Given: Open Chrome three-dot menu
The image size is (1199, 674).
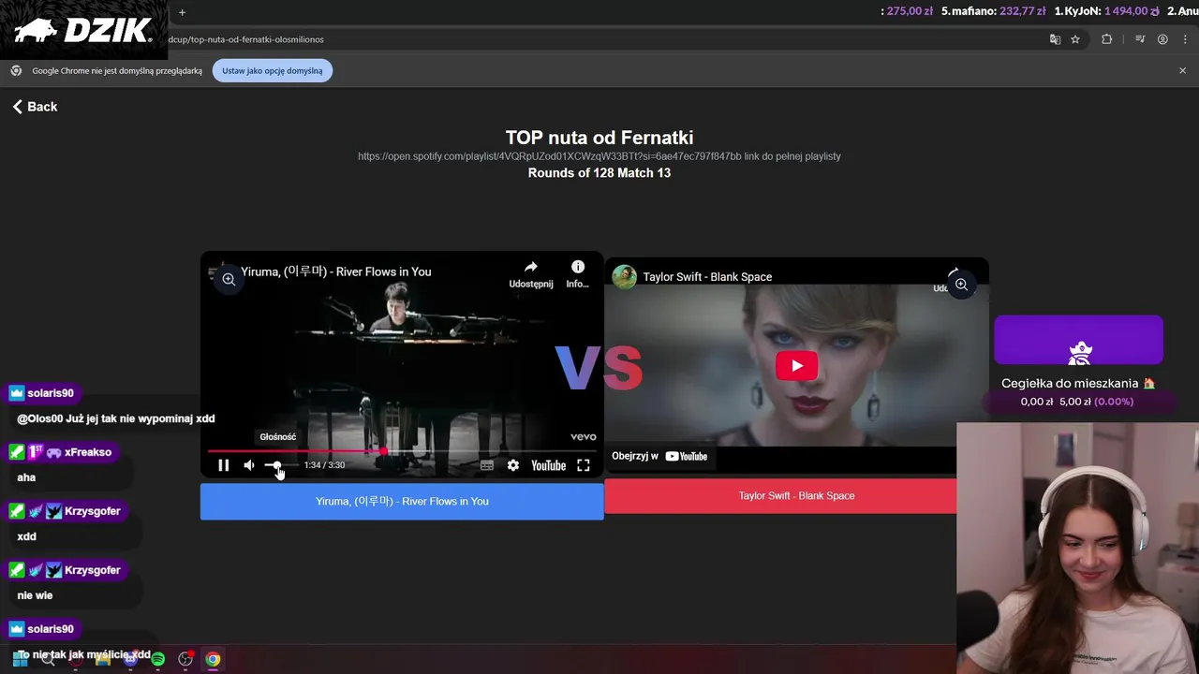Looking at the screenshot, I should point(1186,39).
